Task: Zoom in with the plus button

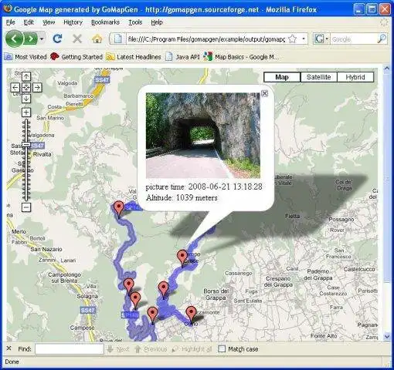Action: [x=26, y=113]
